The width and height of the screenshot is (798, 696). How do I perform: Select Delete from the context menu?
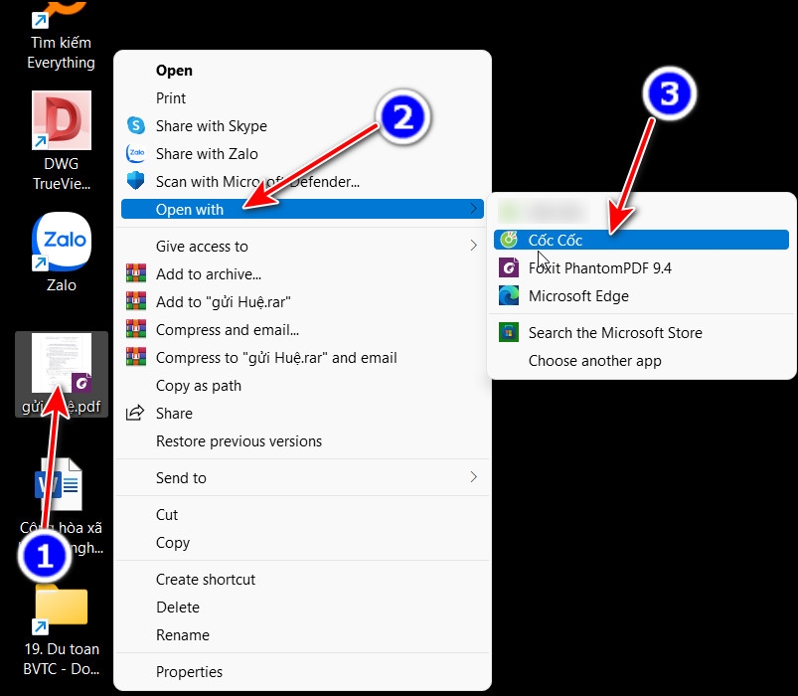[302, 607]
